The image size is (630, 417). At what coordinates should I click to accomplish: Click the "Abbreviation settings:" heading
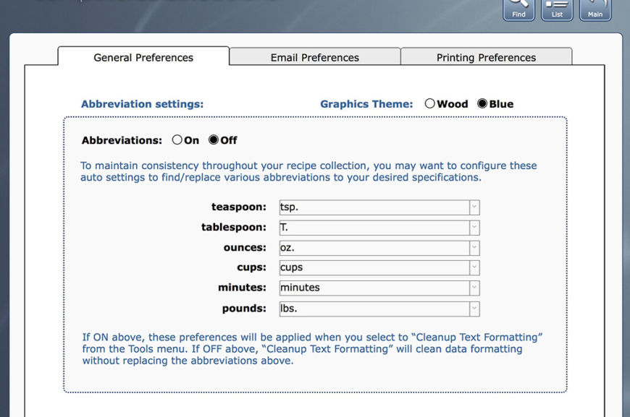point(142,104)
